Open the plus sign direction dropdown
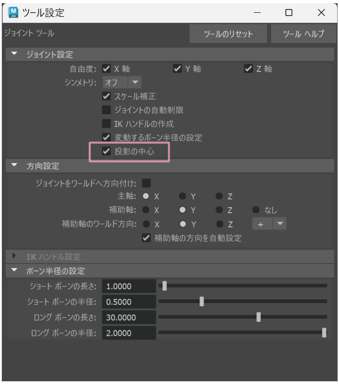 [269, 224]
